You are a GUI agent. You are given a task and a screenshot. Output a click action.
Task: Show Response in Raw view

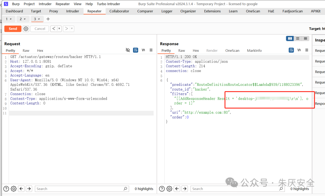coord(181,51)
